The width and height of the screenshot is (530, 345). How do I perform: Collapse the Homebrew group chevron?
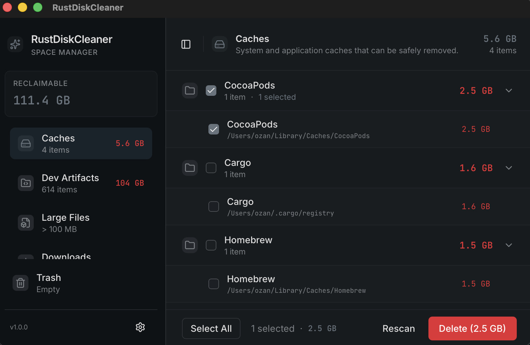click(x=509, y=245)
